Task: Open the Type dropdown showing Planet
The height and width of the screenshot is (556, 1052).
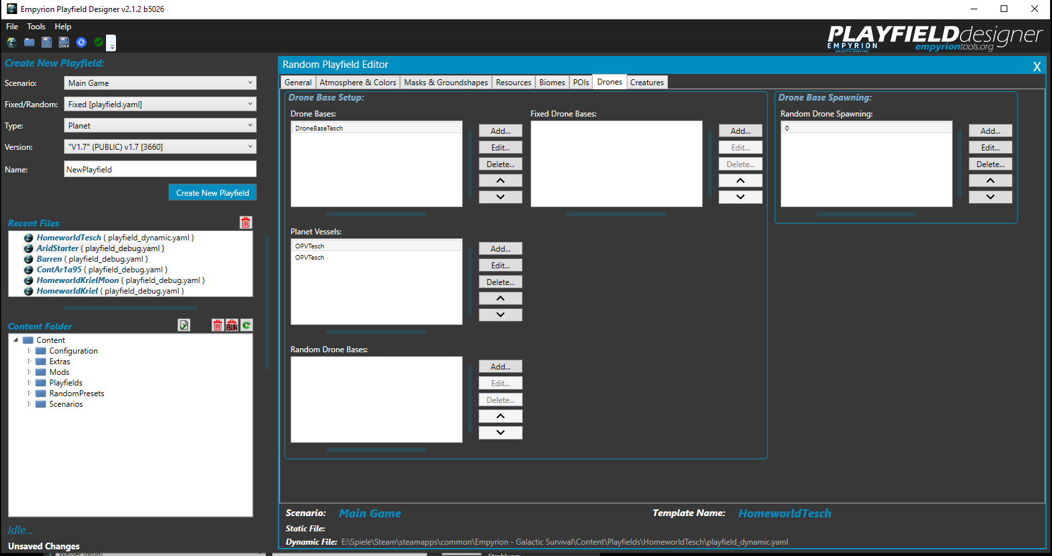Action: tap(161, 126)
